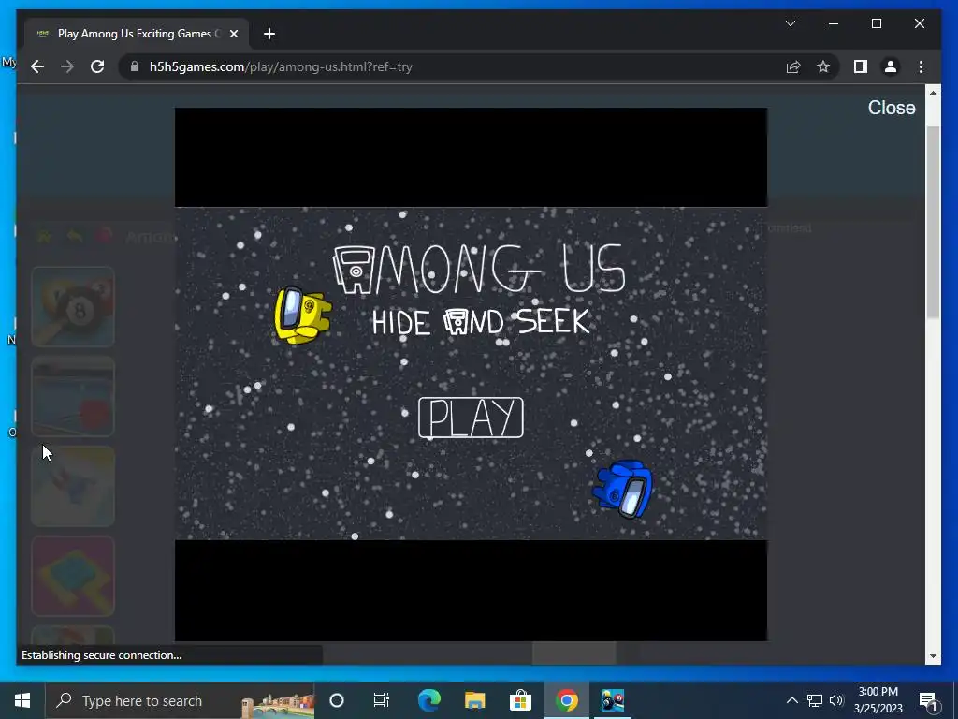Open the notification center icon
Viewport: 958px width, 719px height.
point(928,700)
